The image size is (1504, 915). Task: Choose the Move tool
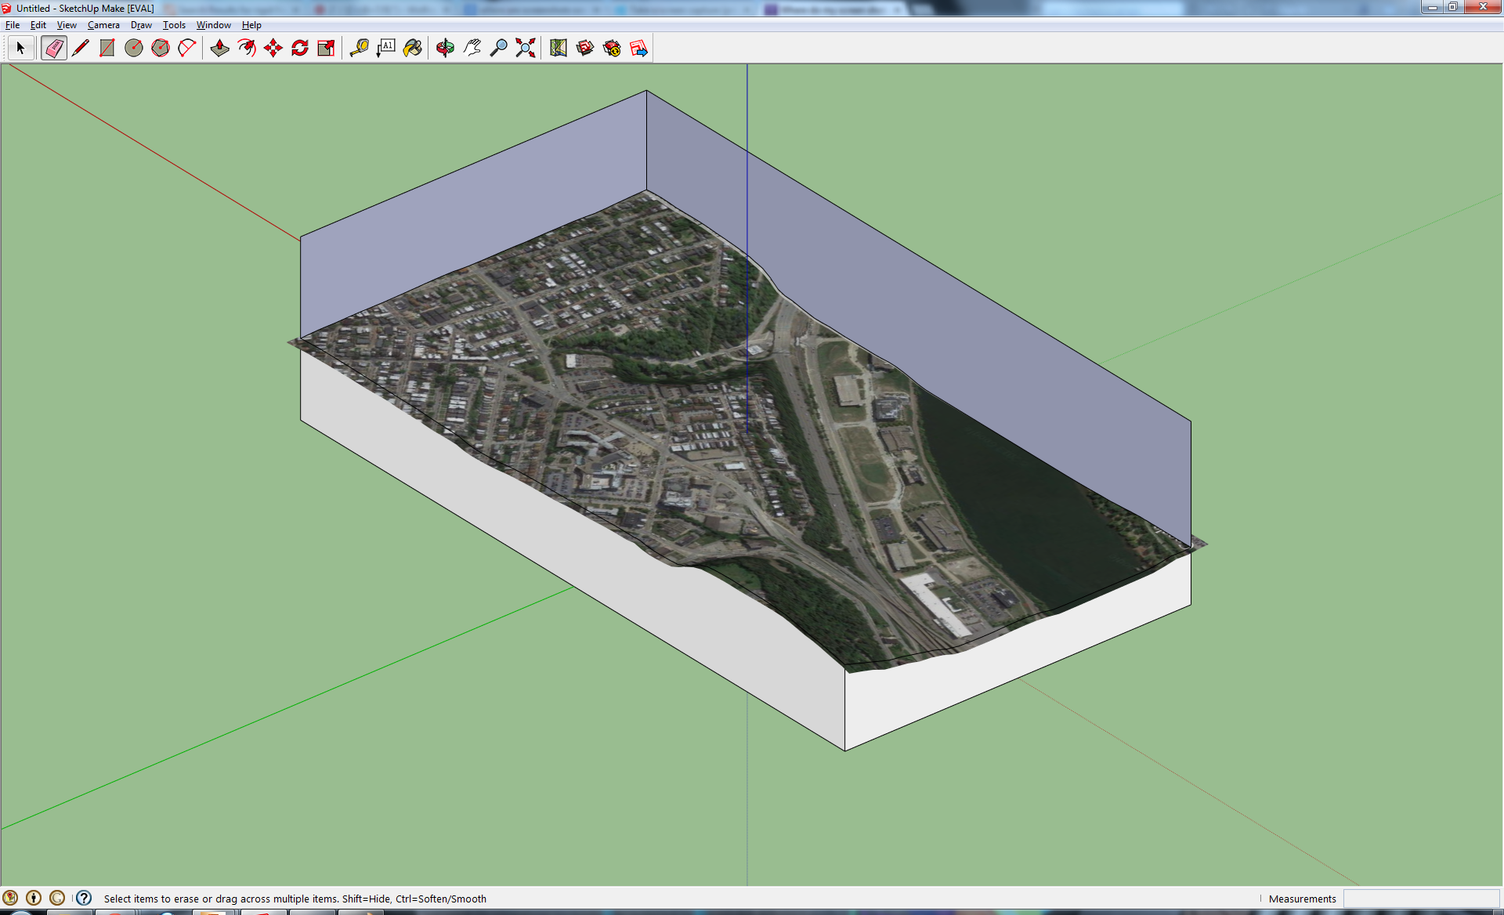tap(273, 49)
